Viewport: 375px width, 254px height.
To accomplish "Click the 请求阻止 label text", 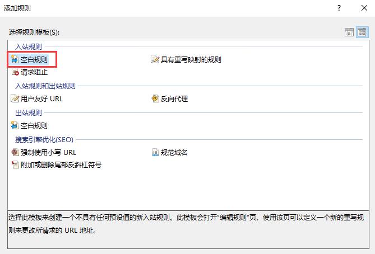I will click(x=34, y=72).
